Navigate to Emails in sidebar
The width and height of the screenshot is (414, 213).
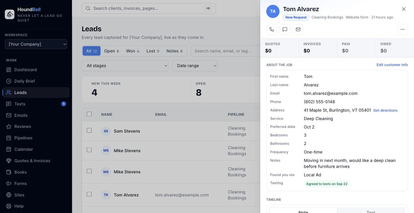click(36, 115)
